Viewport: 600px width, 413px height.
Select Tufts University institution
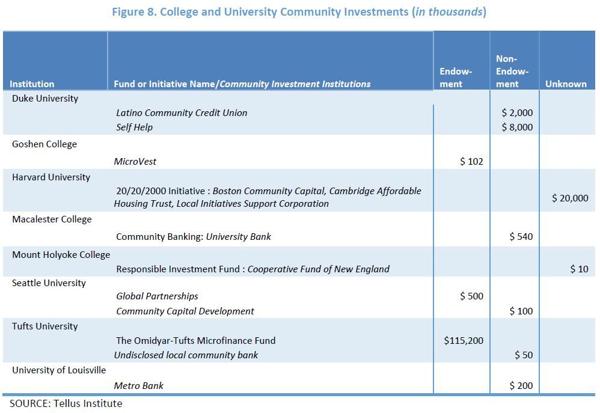[x=44, y=326]
